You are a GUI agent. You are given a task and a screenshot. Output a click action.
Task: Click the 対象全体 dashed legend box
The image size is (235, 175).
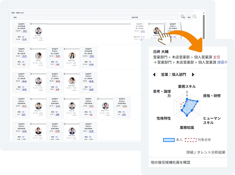[x=190, y=140]
